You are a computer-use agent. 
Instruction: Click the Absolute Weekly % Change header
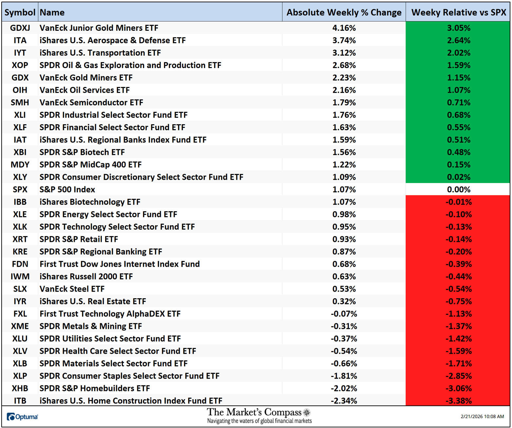point(344,12)
